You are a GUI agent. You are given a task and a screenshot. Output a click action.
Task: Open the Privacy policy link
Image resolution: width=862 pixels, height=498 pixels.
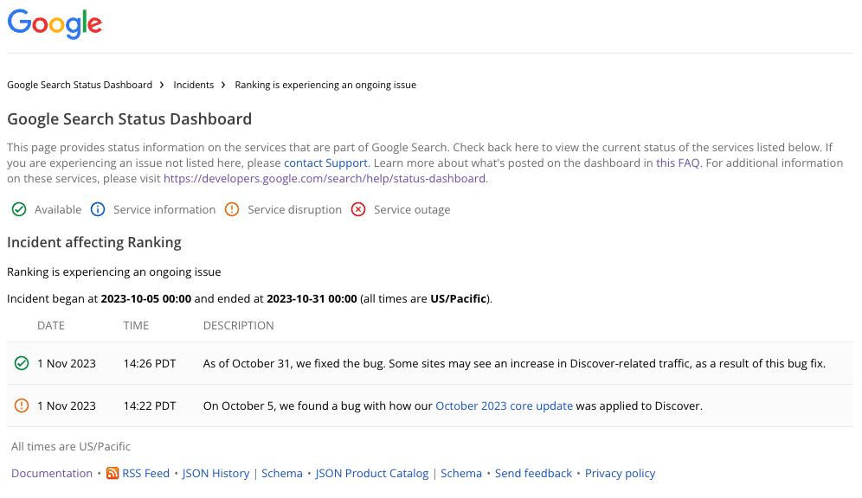point(621,473)
